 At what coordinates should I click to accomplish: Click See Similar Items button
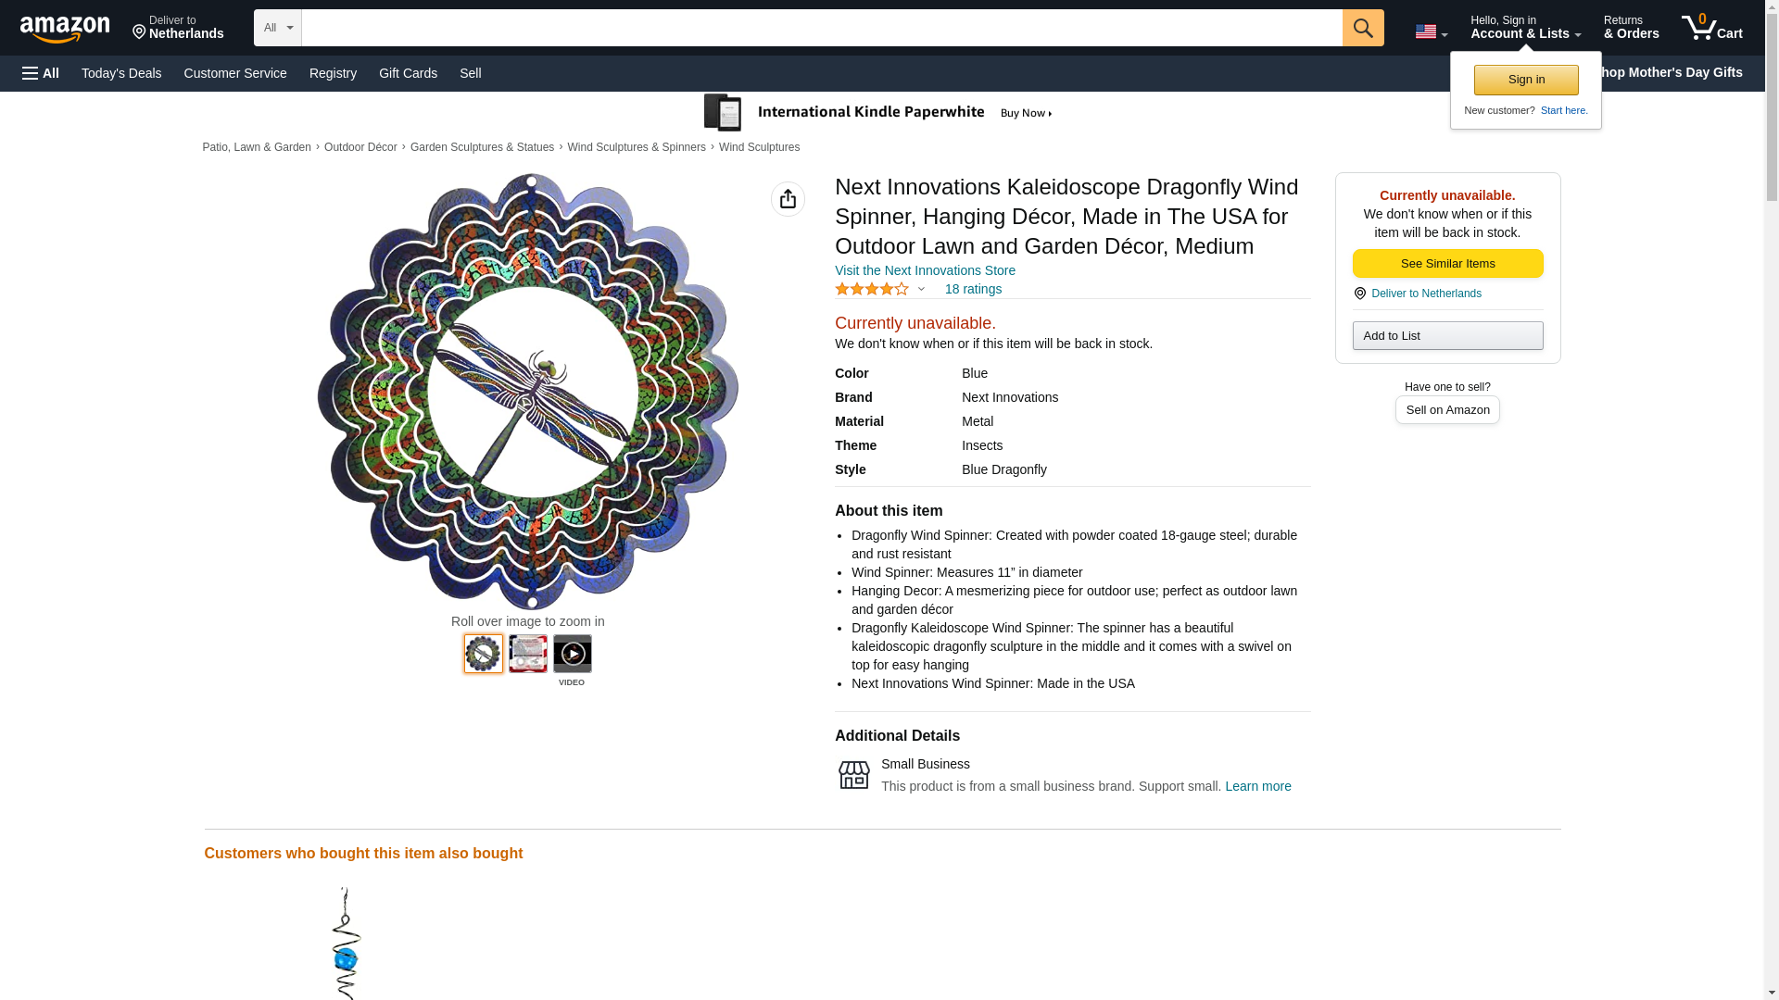[1446, 264]
